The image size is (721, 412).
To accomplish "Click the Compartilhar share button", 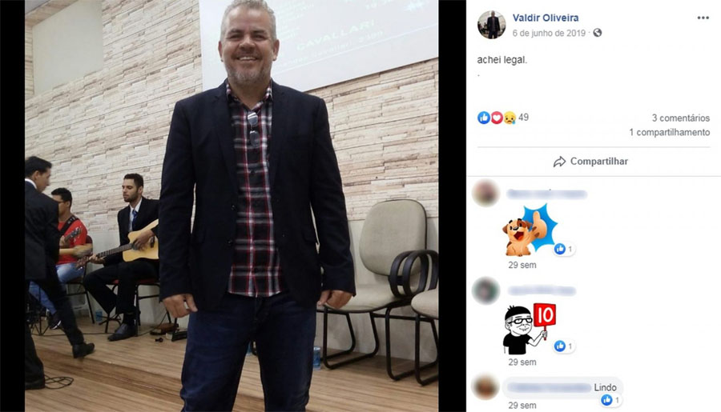I will [x=590, y=162].
